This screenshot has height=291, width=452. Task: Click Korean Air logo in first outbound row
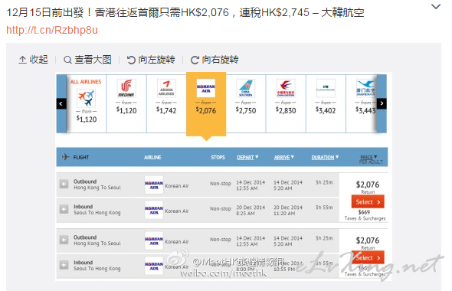[154, 185]
